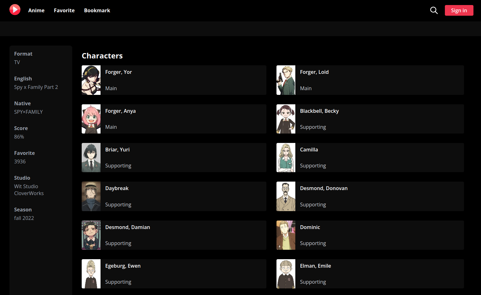Click the 'Season' sidebar label
The width and height of the screenshot is (481, 295).
23,210
